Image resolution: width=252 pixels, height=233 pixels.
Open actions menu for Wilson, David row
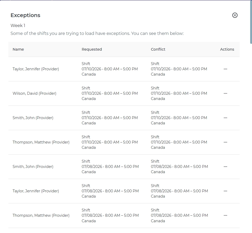225,93
